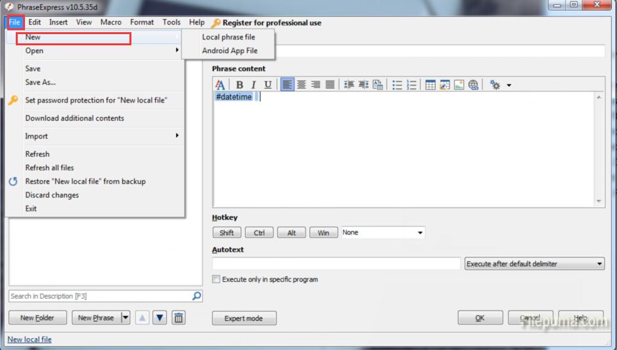This screenshot has height=350, width=617.
Task: Click the Search in Description field
Action: click(99, 296)
